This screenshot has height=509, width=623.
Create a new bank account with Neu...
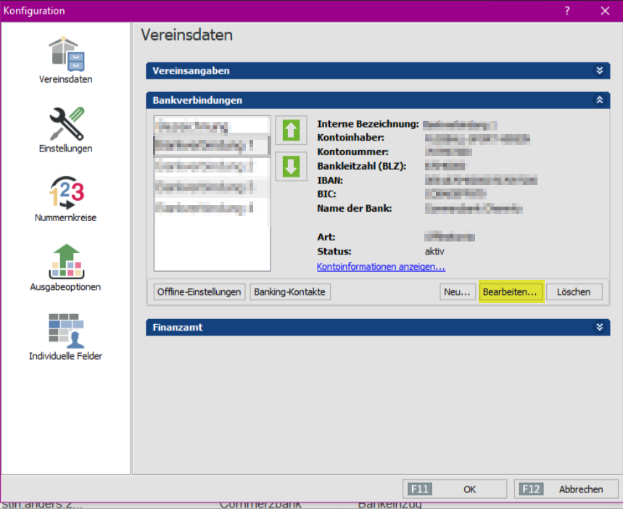[x=457, y=291]
